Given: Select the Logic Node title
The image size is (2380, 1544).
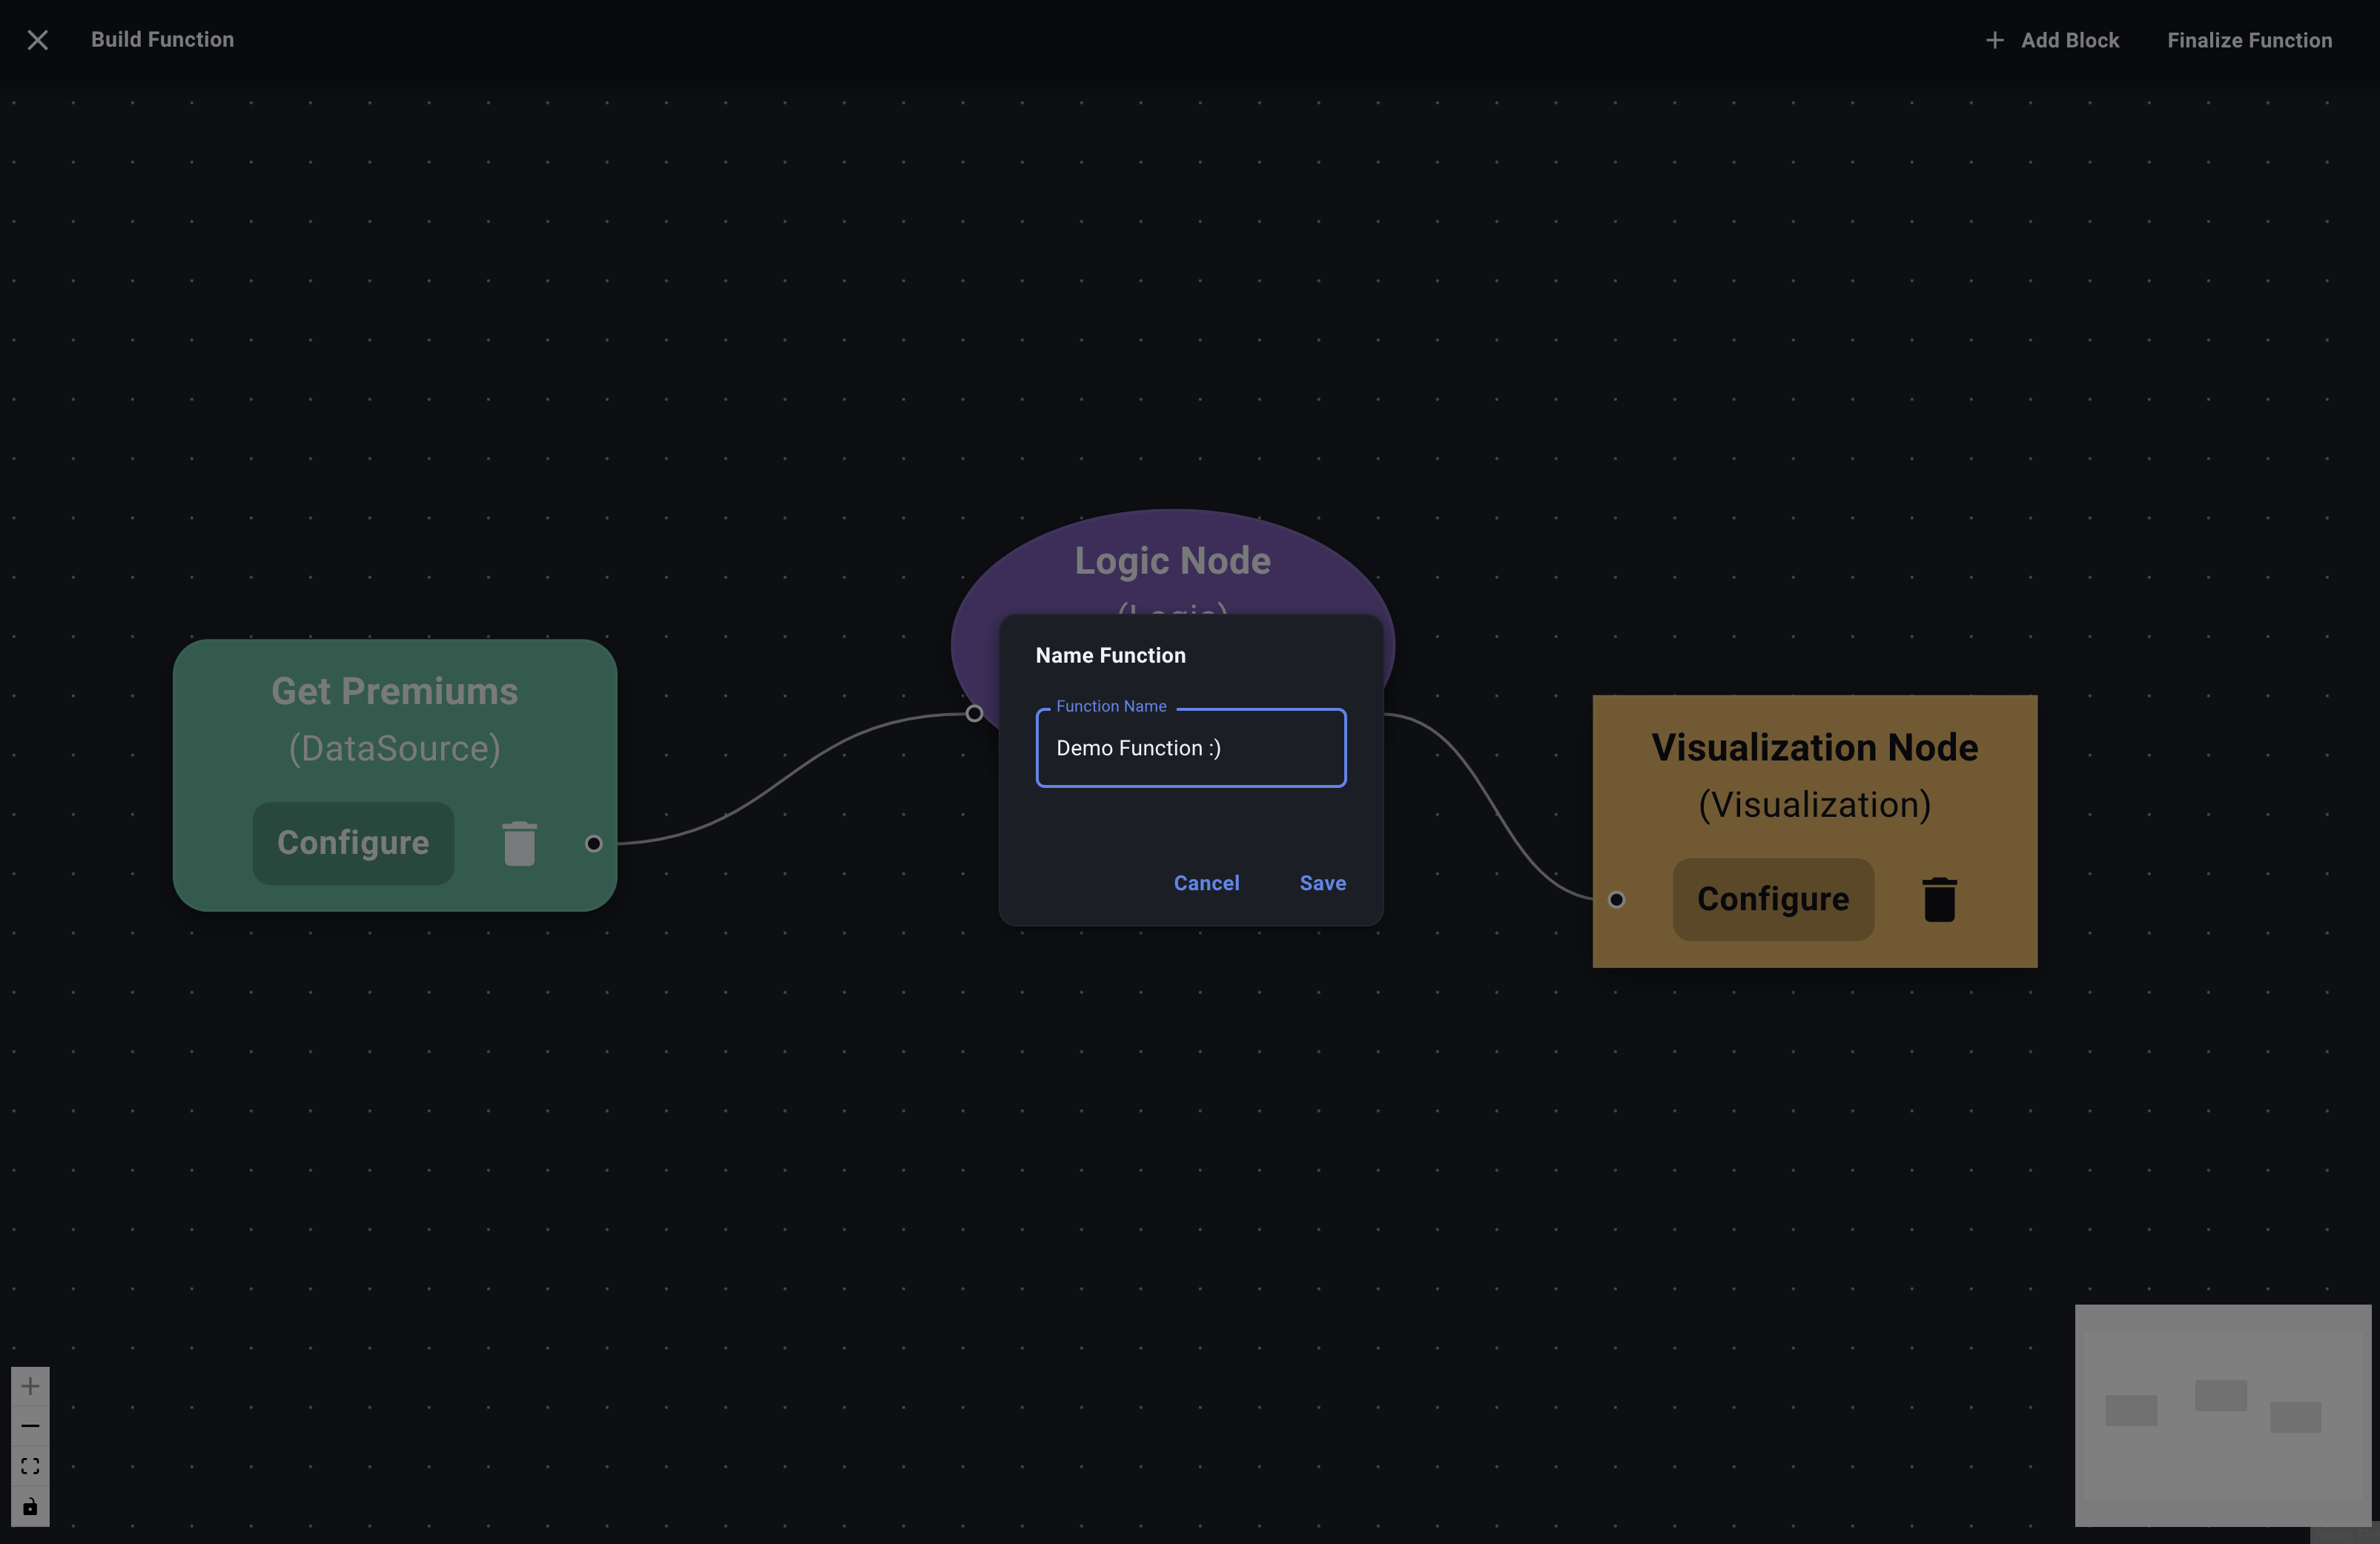Looking at the screenshot, I should (1172, 561).
